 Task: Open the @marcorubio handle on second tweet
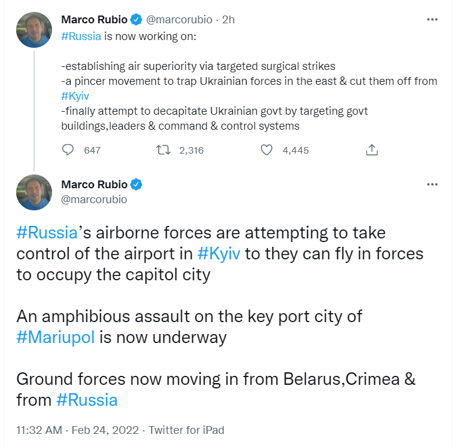click(x=94, y=200)
